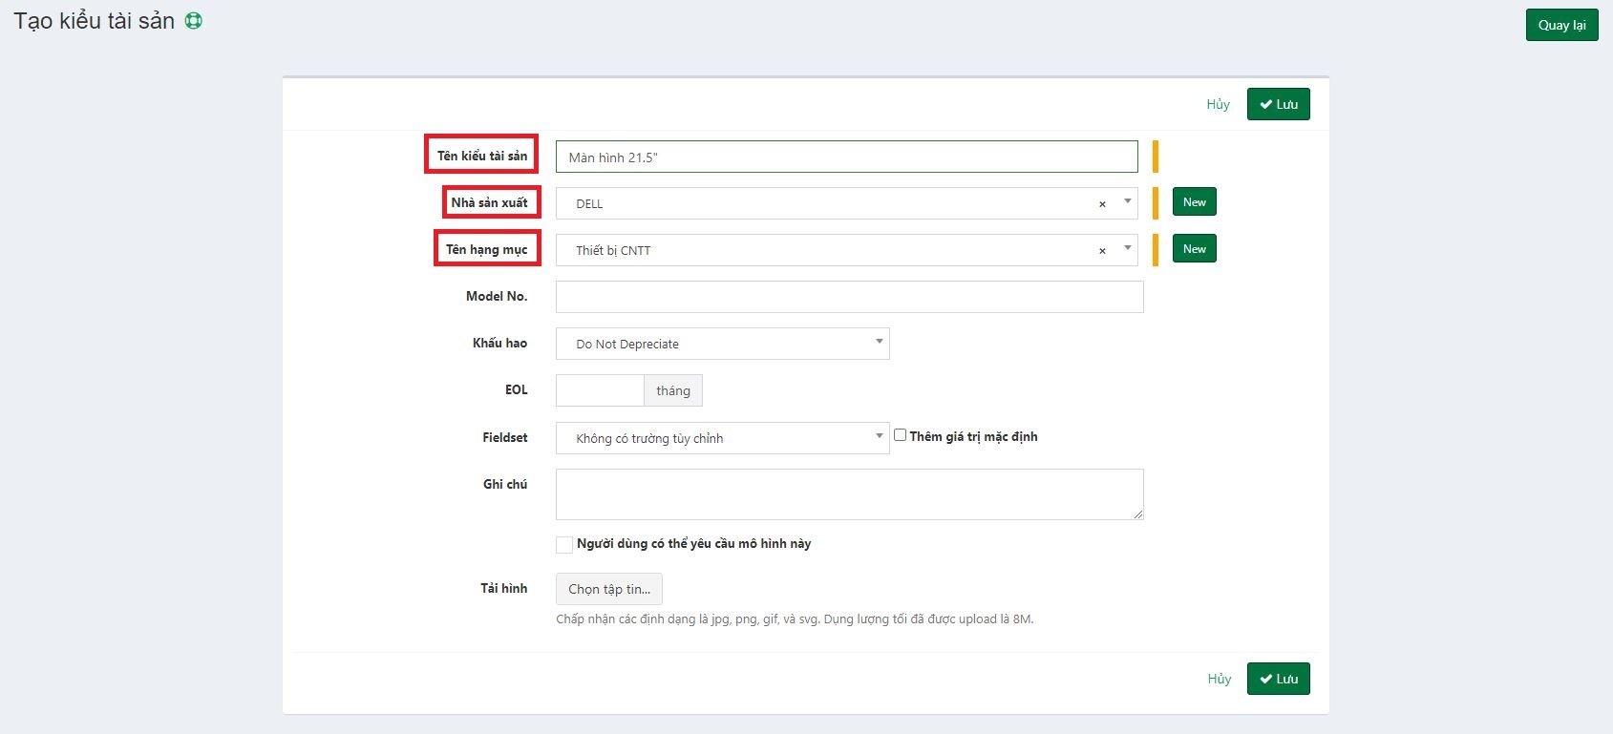
Task: Click the EOL months input field
Action: point(600,390)
